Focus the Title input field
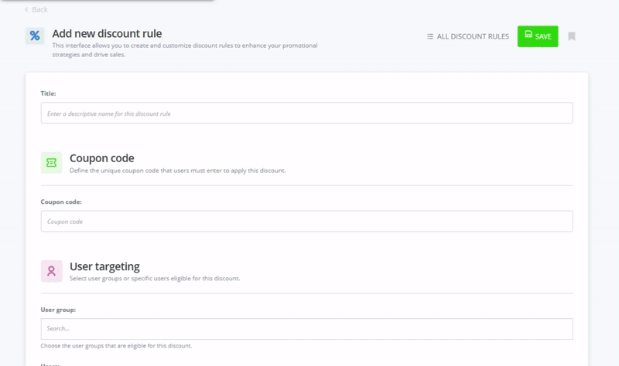Image resolution: width=619 pixels, height=366 pixels. click(306, 113)
